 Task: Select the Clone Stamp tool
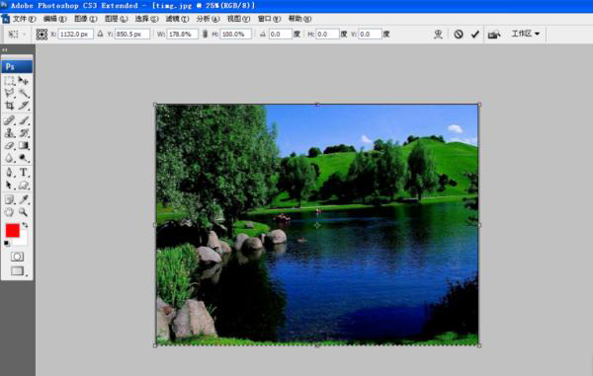point(10,133)
